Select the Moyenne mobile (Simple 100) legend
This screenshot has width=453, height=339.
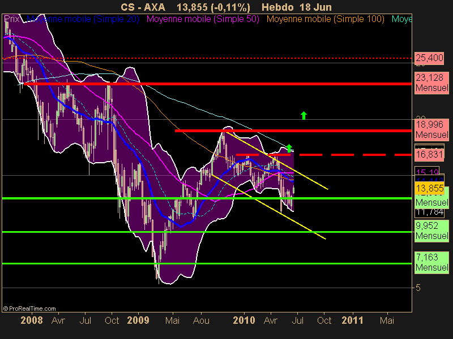325,19
